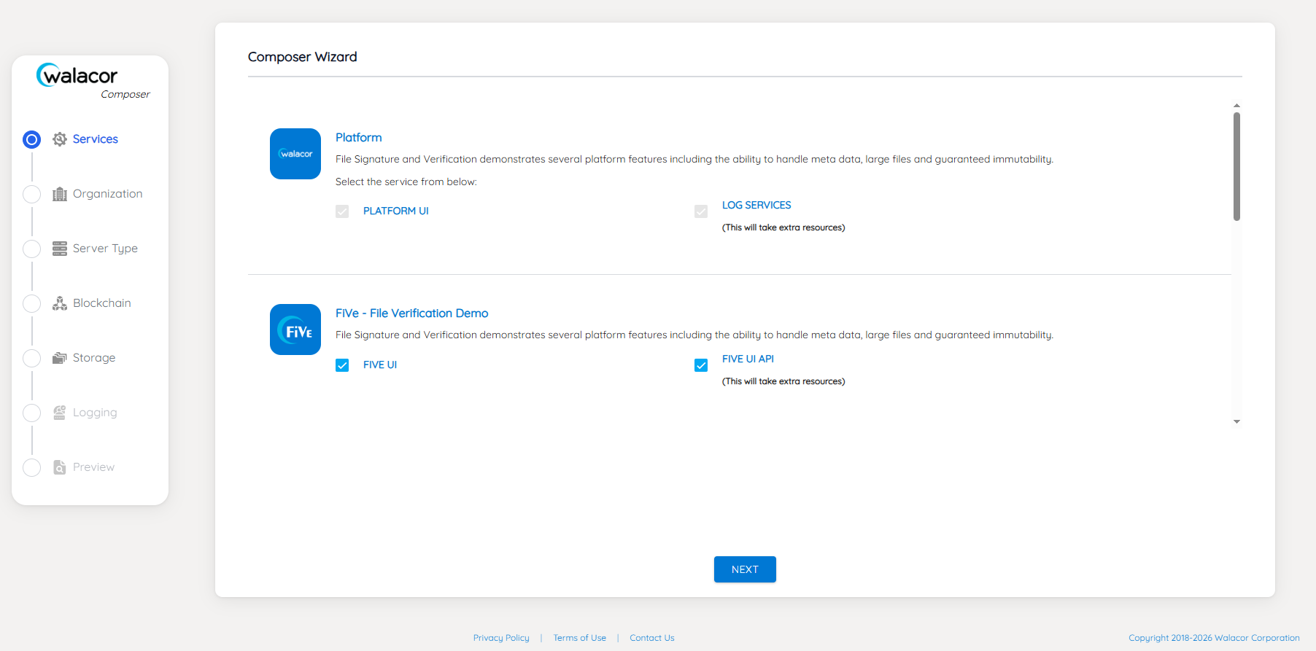The height and width of the screenshot is (651, 1316).
Task: Select the Storage step circle
Action: pyautogui.click(x=32, y=358)
